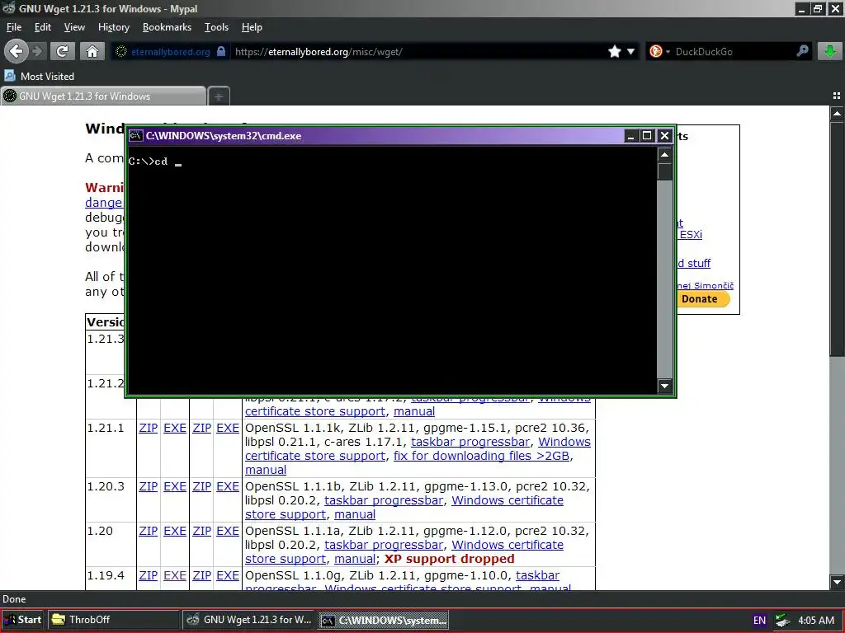The height and width of the screenshot is (633, 845).
Task: Click the browser page scrollbar down arrow
Action: click(x=837, y=582)
